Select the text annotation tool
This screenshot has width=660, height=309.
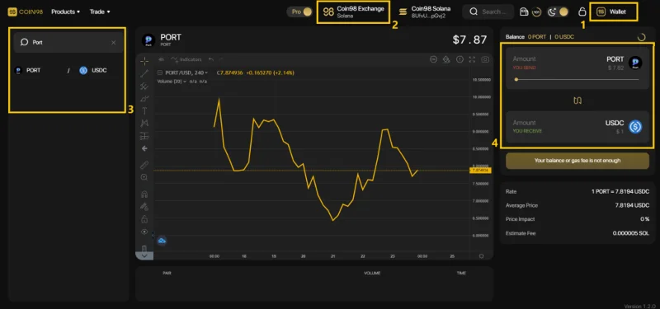click(x=144, y=111)
